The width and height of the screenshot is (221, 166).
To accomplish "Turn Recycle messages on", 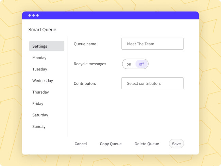I will pos(129,64).
